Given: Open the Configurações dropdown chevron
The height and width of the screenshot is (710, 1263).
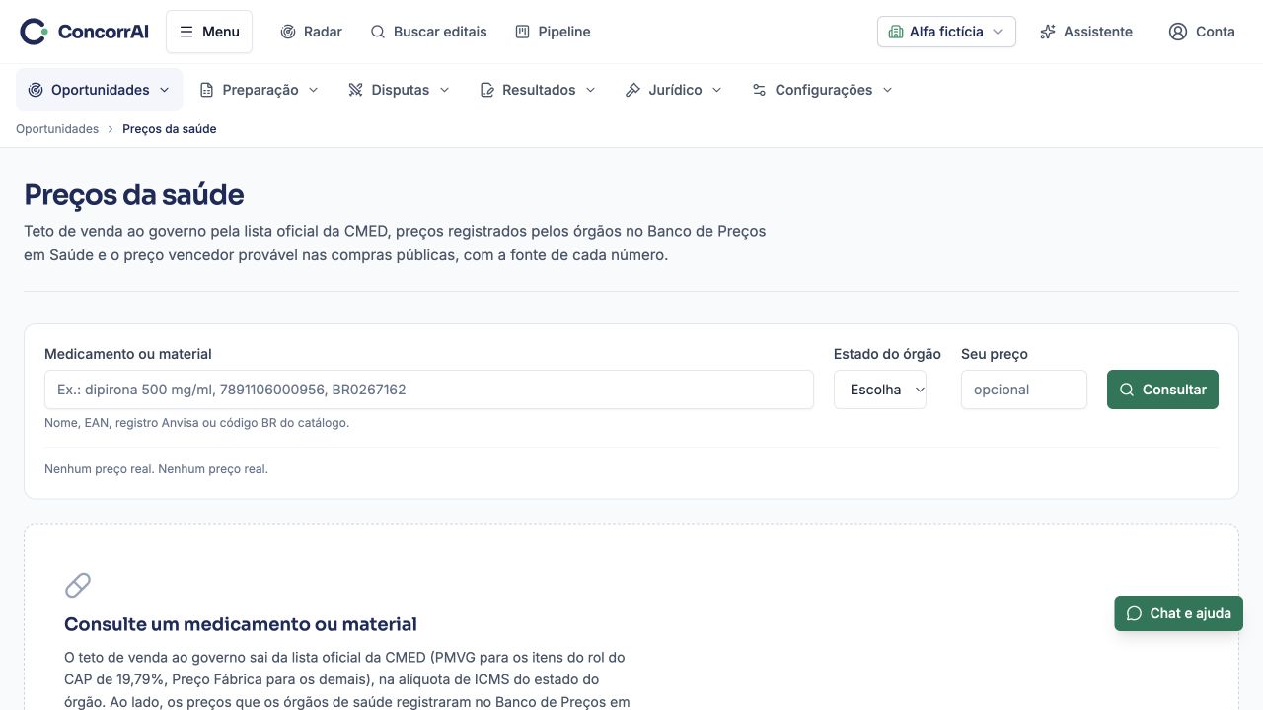Looking at the screenshot, I should 887,90.
